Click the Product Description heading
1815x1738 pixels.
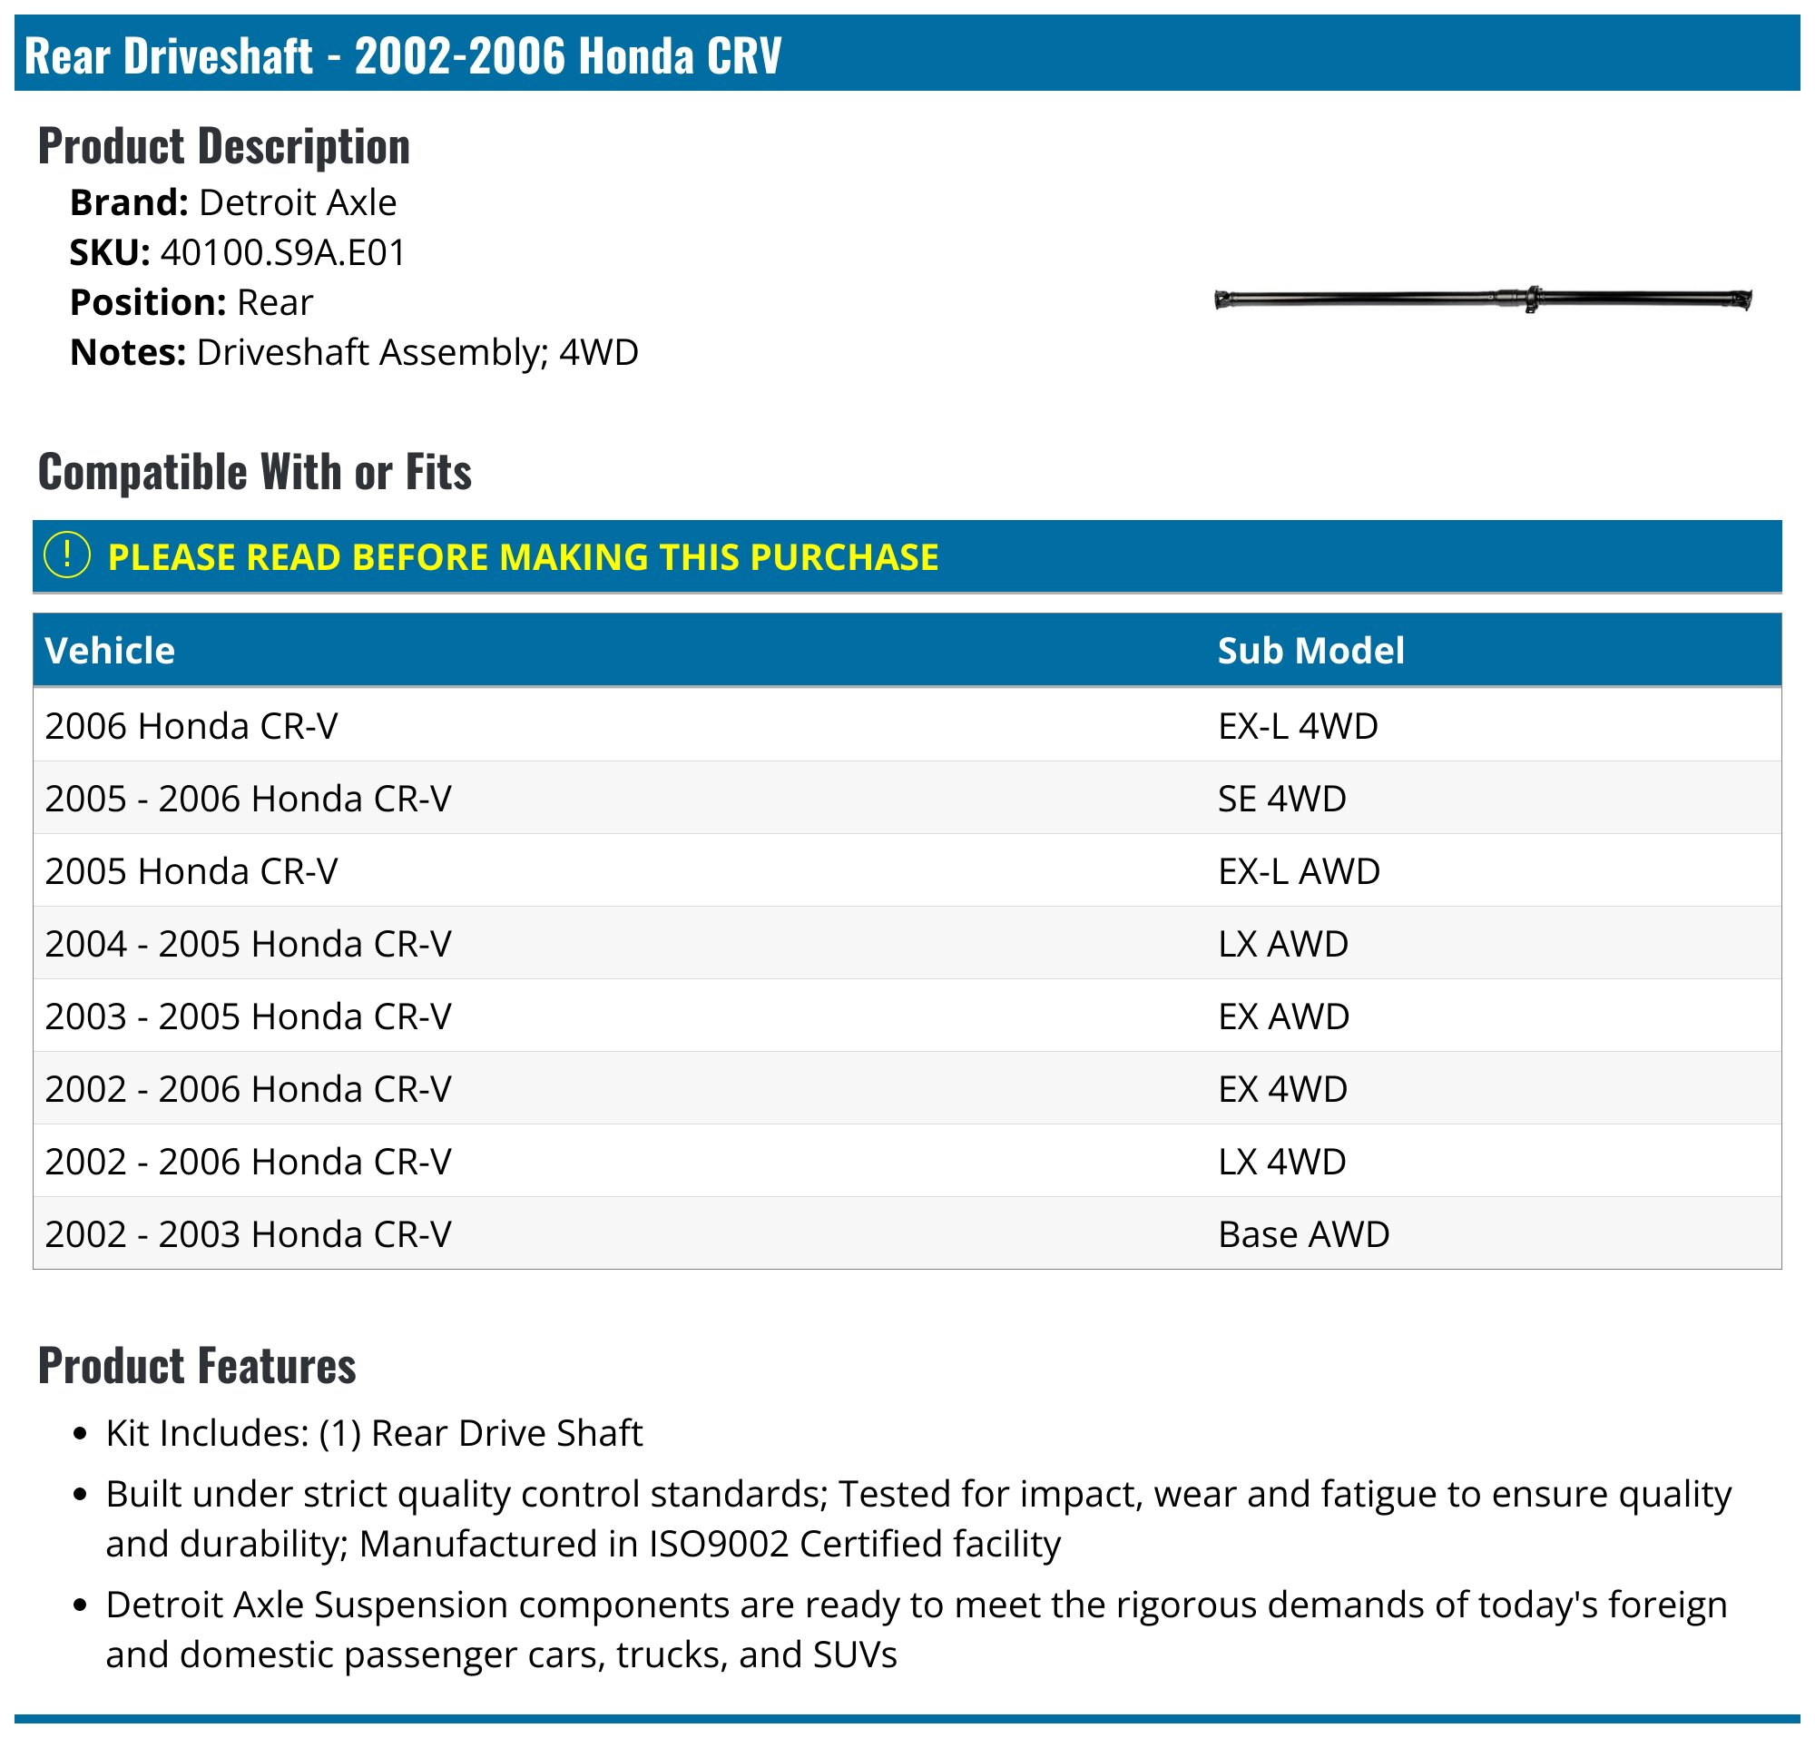tap(224, 145)
